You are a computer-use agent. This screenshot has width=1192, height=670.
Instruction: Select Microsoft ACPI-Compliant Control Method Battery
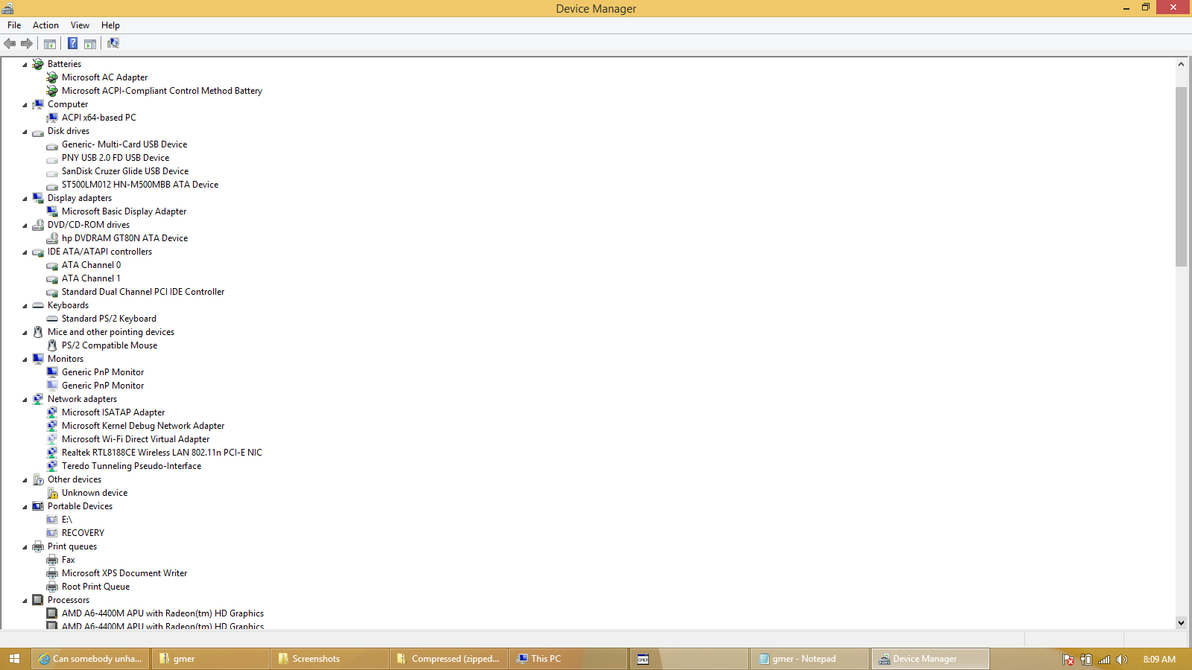[x=162, y=91]
